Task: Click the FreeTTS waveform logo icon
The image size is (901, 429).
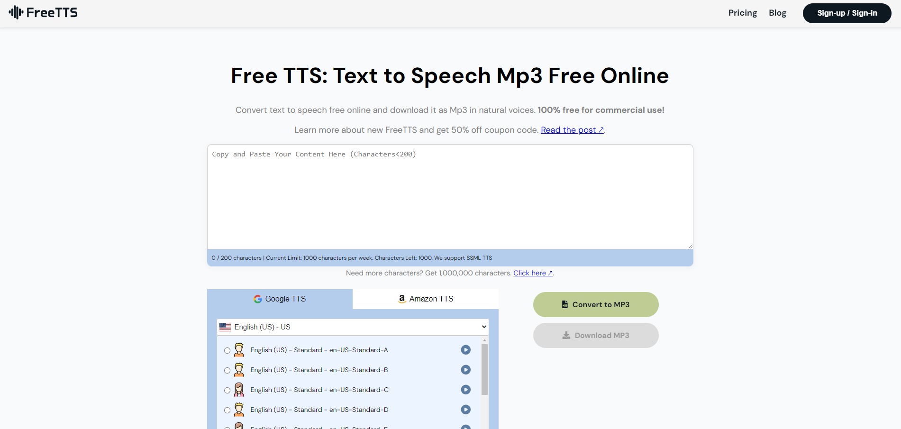Action: tap(16, 12)
